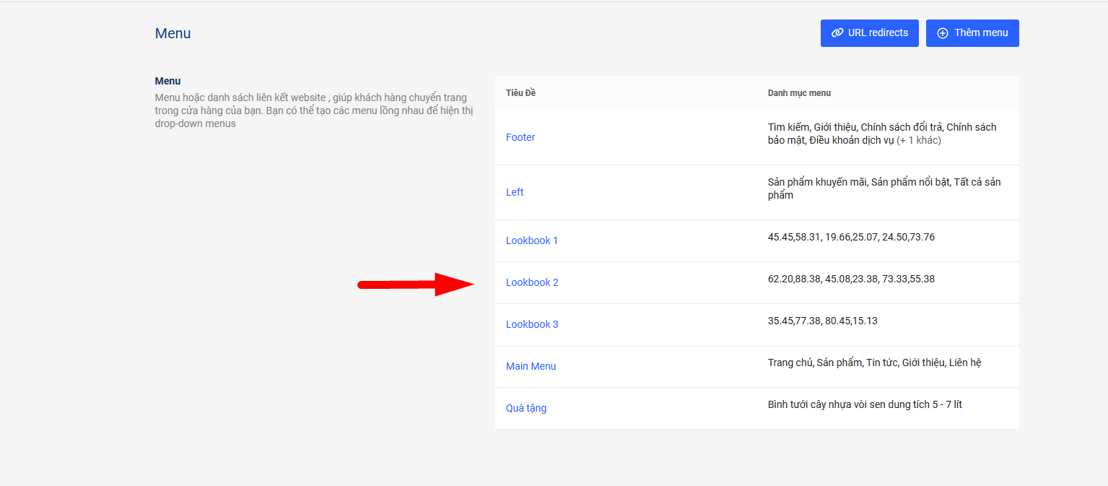Viewport: 1108px width, 486px height.
Task: Open the Main Menu link
Action: coord(531,366)
